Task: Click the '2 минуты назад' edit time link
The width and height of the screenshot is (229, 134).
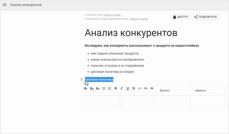Action: click(138, 19)
